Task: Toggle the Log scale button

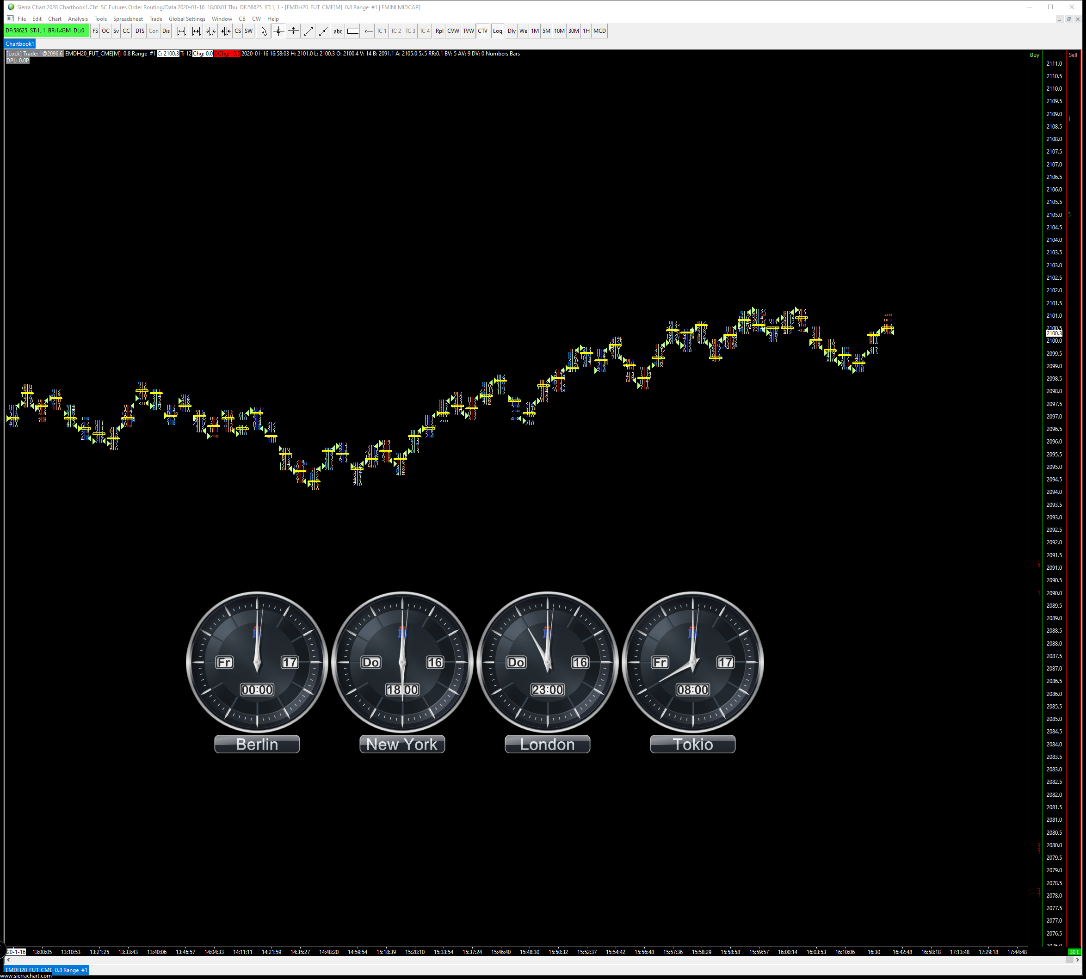Action: [497, 31]
